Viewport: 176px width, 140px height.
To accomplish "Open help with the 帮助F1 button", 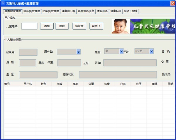I will click(x=96, y=26).
